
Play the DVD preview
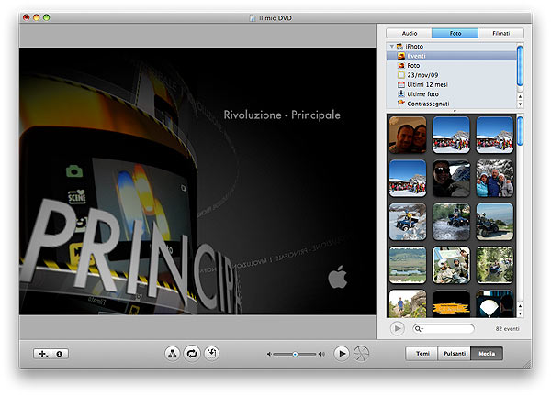342,354
